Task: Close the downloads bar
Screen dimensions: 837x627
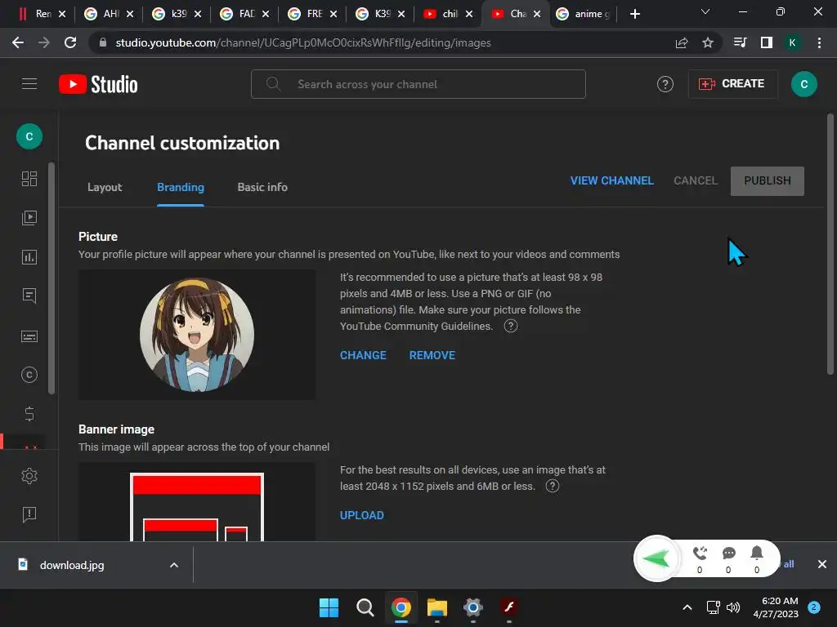Action: [x=822, y=564]
